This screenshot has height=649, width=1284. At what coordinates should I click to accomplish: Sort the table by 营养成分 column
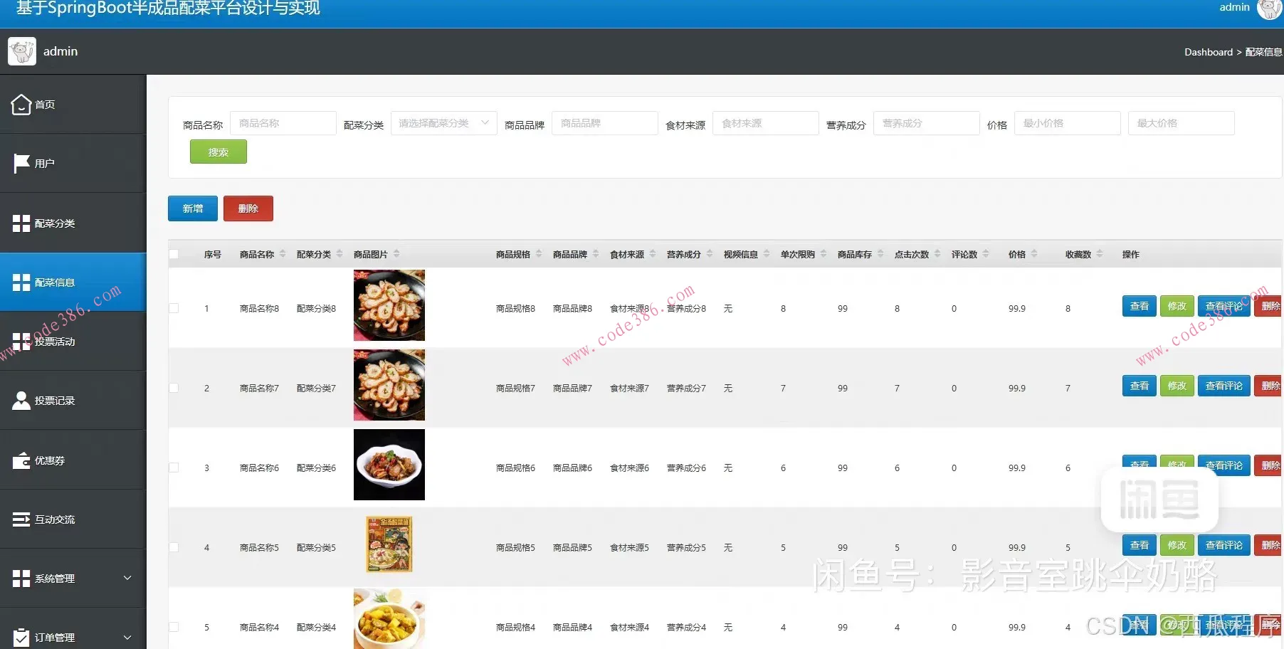(x=710, y=254)
